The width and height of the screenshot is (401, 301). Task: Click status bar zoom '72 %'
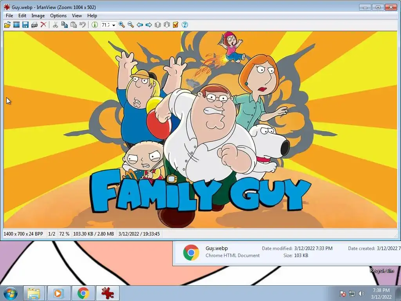click(64, 234)
